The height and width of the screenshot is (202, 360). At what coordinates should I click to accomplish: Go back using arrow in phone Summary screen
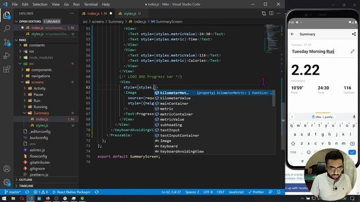[x=292, y=34]
